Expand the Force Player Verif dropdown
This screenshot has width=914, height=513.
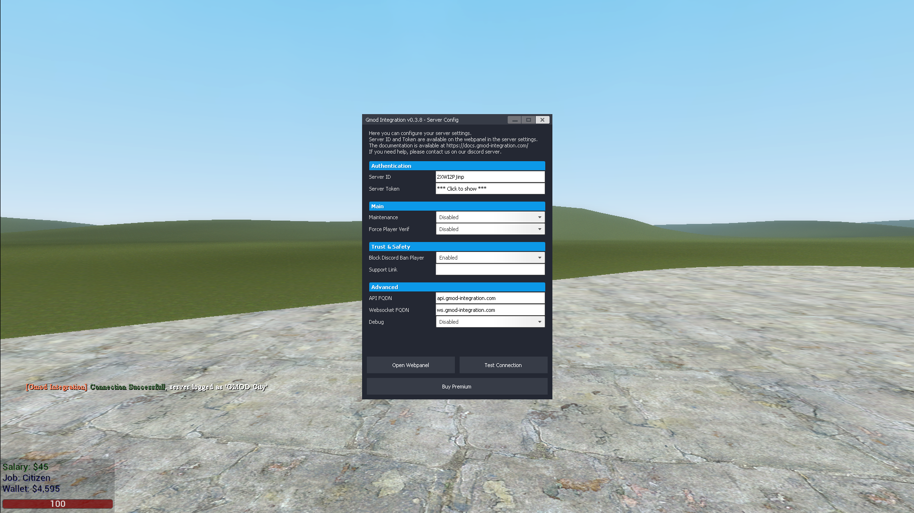(490, 229)
